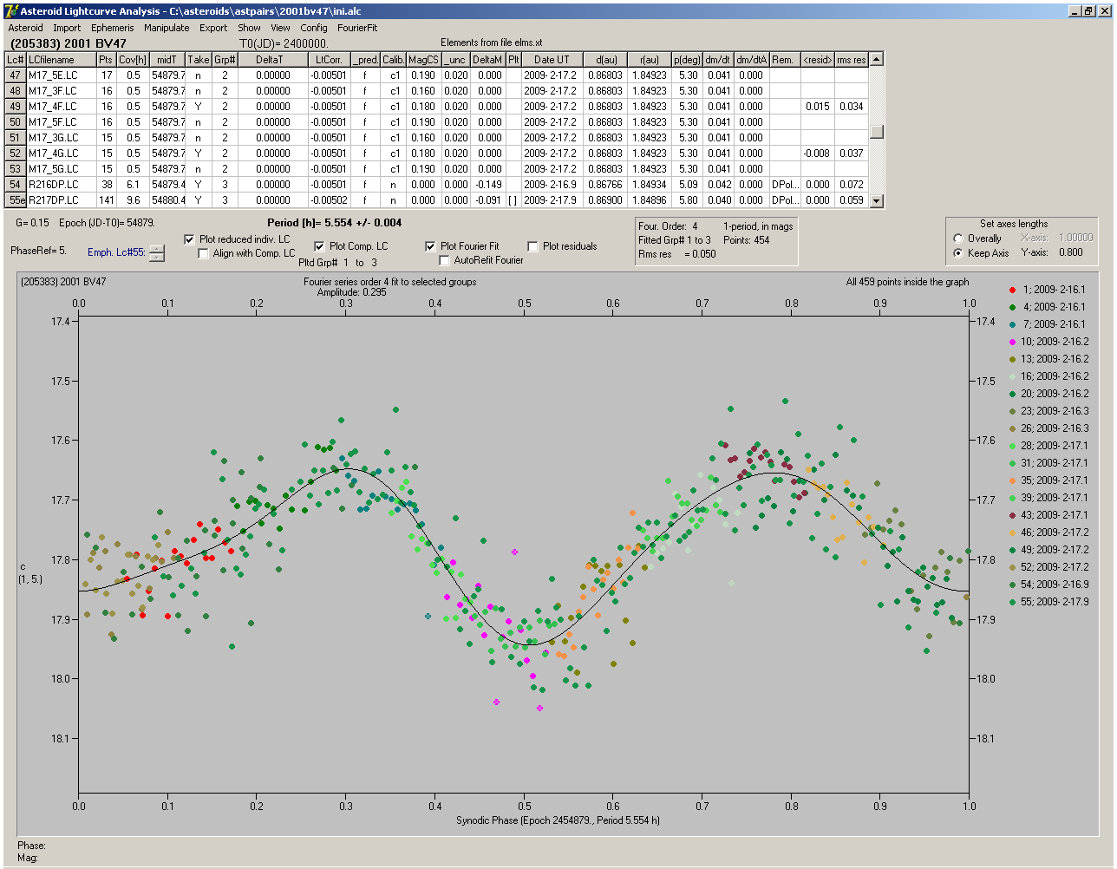
Task: Decrement Emph. Lc# with the down spinner arrow
Action: 157,257
